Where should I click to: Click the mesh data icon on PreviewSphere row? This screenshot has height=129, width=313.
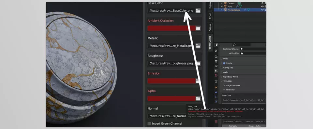coord(248,10)
